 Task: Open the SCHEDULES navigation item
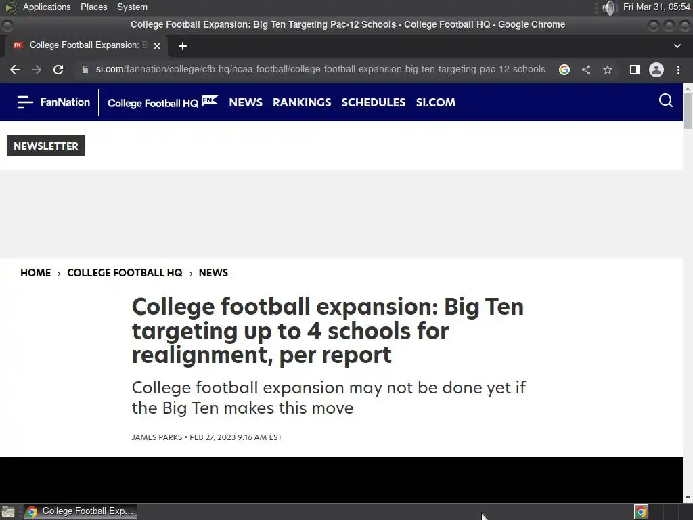[x=374, y=103]
